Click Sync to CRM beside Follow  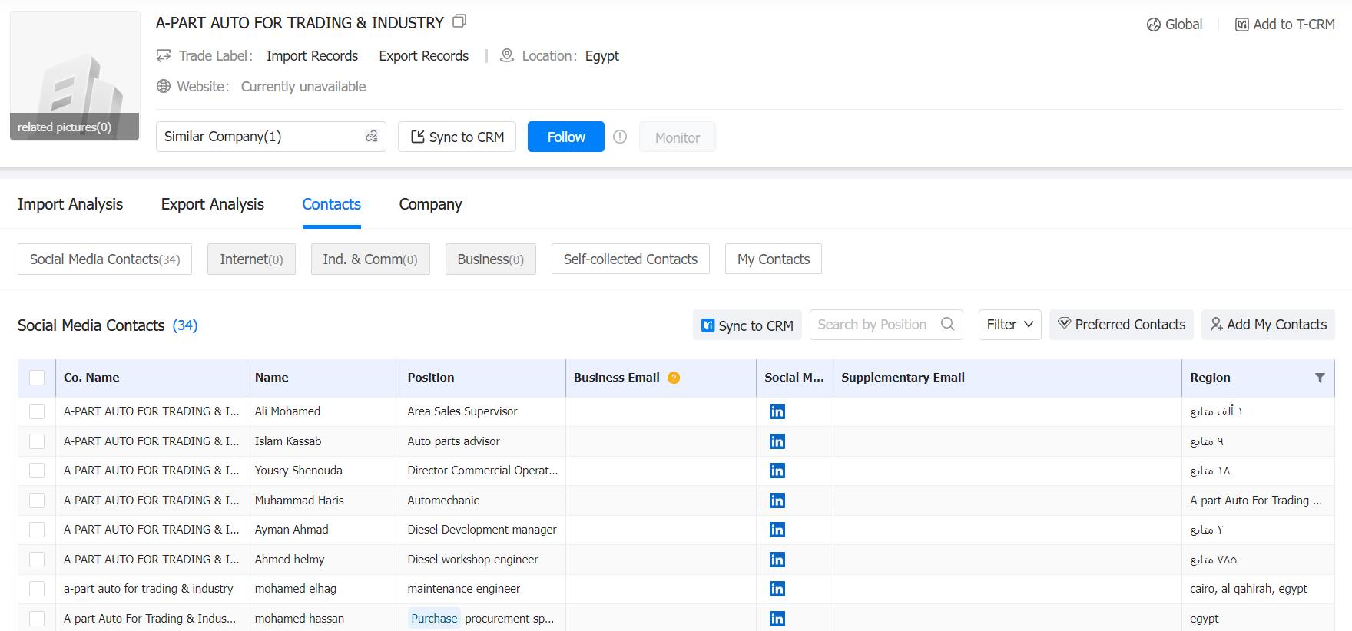[x=457, y=137]
